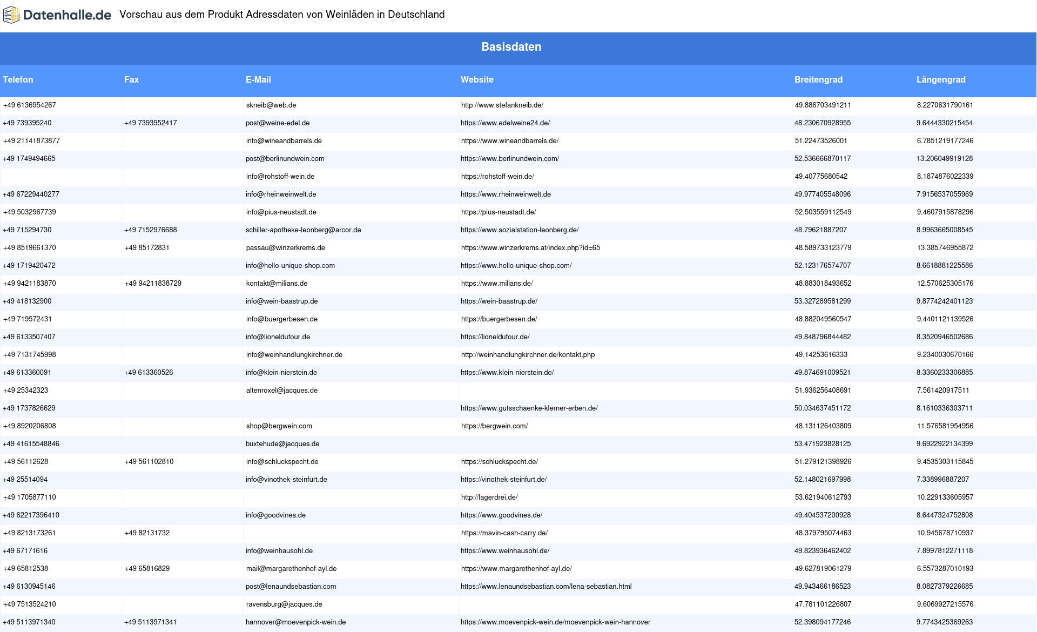Click email schiller-apotheke-leonberg@arcor.de
The width and height of the screenshot is (1037, 632).
[304, 230]
